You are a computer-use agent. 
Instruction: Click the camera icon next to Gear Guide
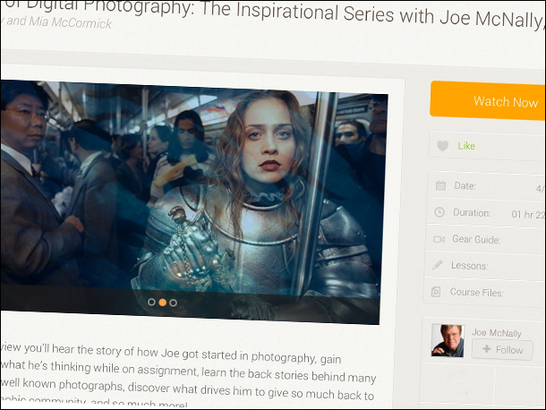[439, 239]
